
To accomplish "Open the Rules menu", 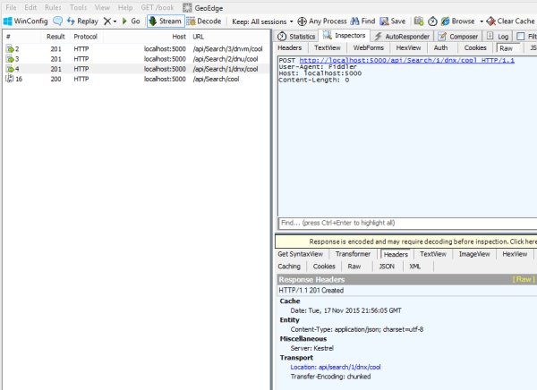I will (x=53, y=7).
